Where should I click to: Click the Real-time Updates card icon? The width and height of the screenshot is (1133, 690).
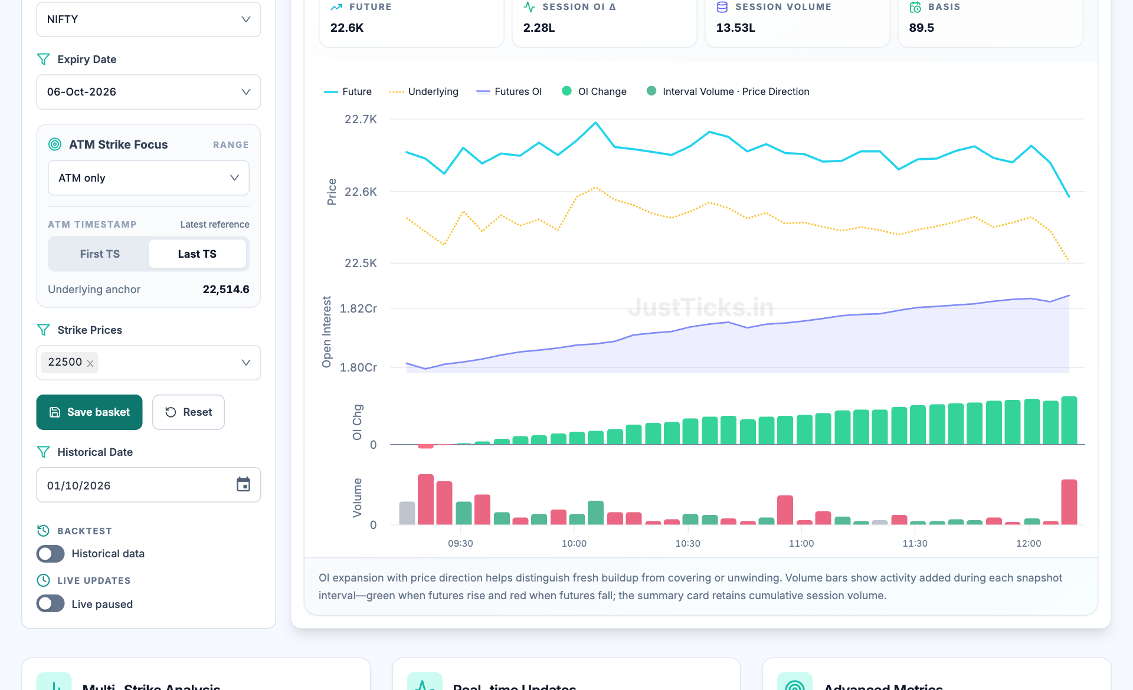click(424, 682)
